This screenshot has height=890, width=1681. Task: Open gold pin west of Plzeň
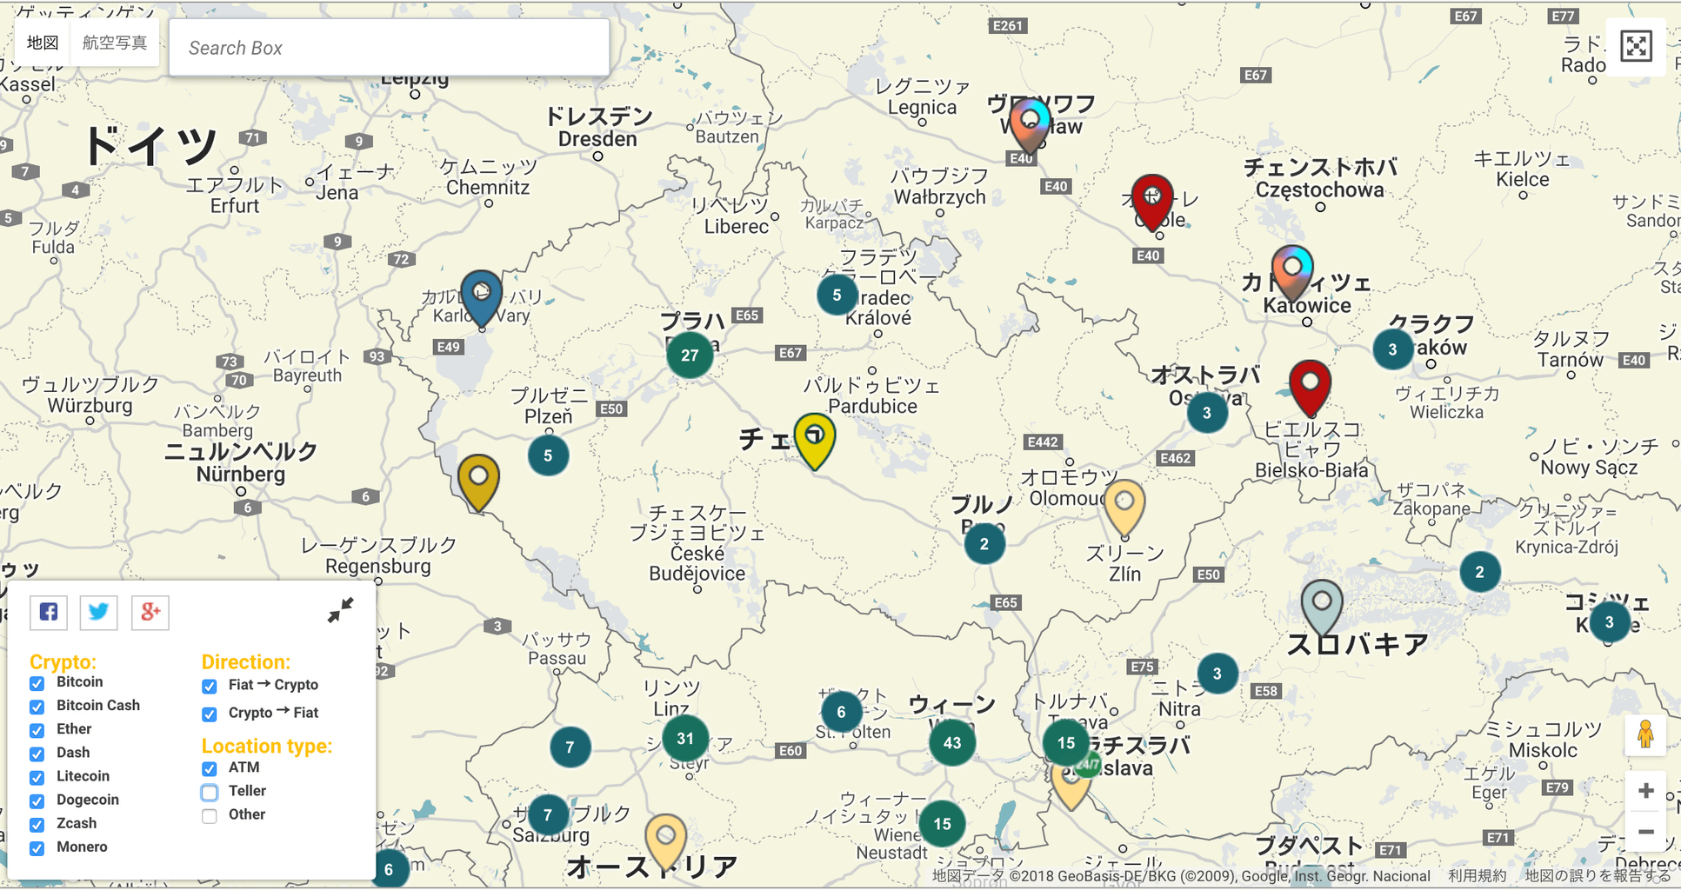pyautogui.click(x=478, y=482)
